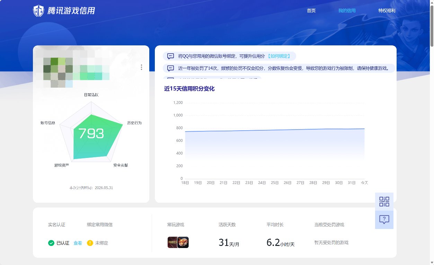Click the 今天 point on chart axis
The height and width of the screenshot is (265, 434).
pyautogui.click(x=364, y=183)
